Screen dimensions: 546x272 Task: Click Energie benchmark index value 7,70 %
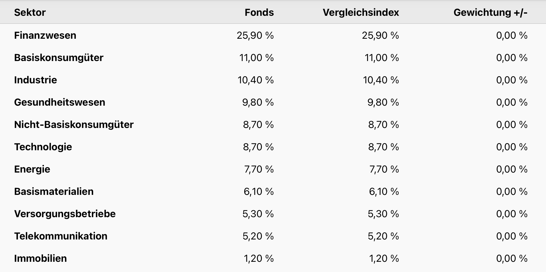(384, 169)
